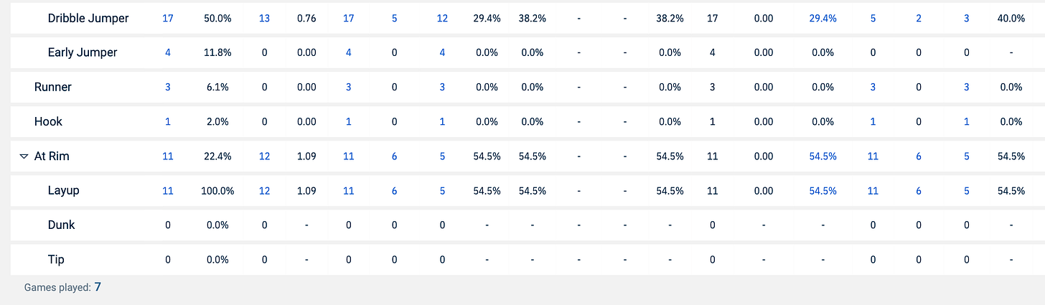The width and height of the screenshot is (1045, 305).
Task: Open Dribble Jumper's first blue 17 link
Action: pos(168,19)
